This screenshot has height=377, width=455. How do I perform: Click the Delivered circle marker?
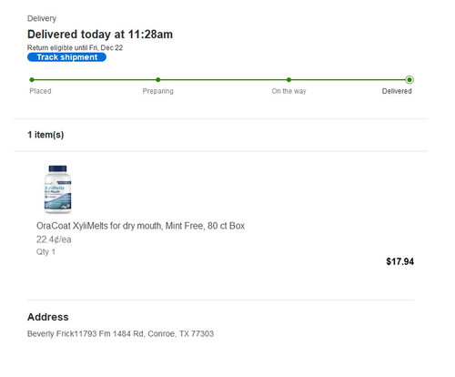click(409, 80)
